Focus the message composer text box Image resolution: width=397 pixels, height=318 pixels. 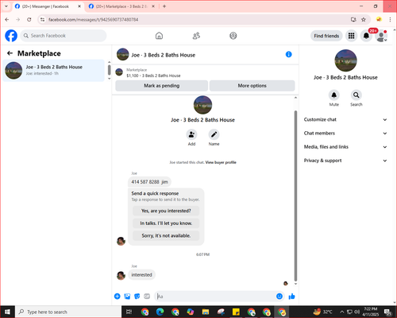click(x=216, y=297)
